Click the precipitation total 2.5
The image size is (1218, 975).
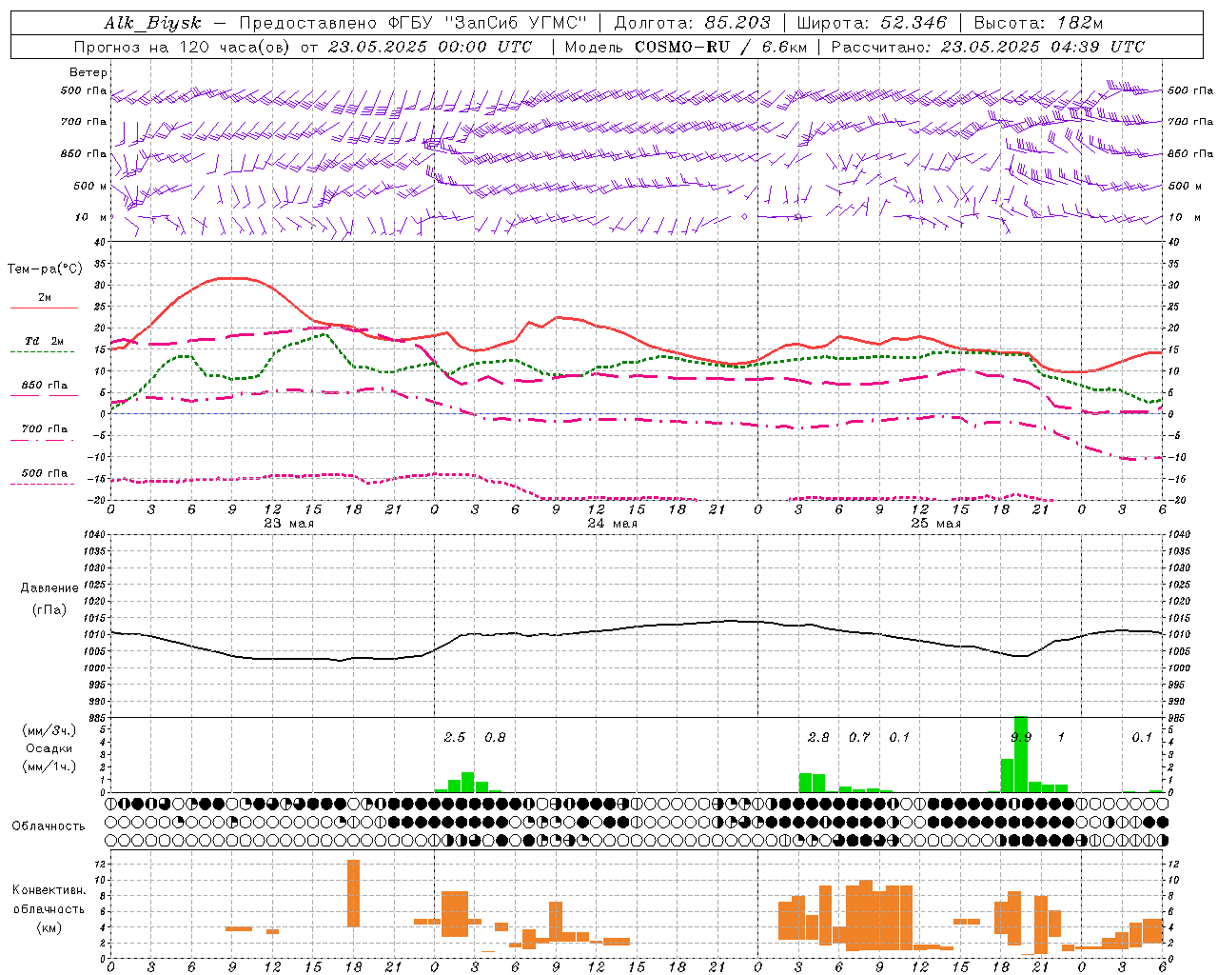coord(455,737)
